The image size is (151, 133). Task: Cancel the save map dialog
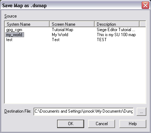click(x=102, y=124)
